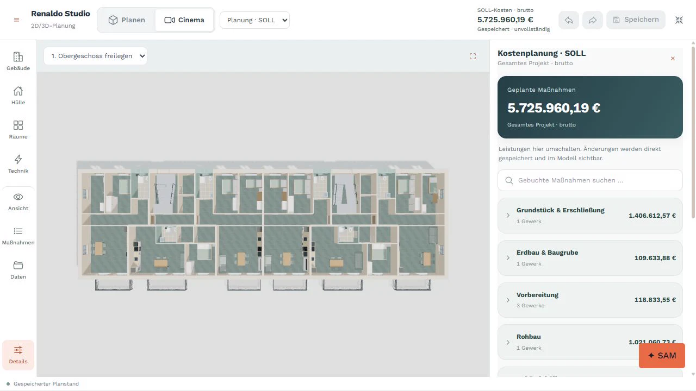Open the Planung · SOLL dropdown
696x391 pixels.
point(254,20)
